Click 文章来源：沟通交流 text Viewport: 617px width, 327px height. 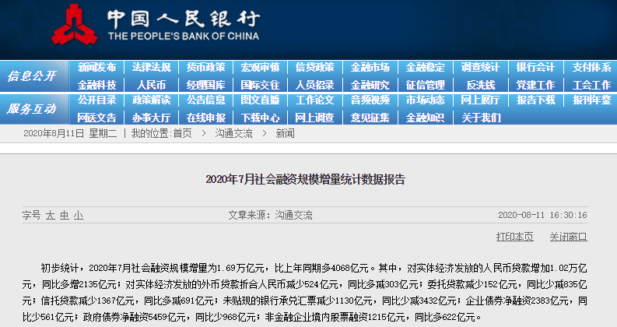coord(270,215)
